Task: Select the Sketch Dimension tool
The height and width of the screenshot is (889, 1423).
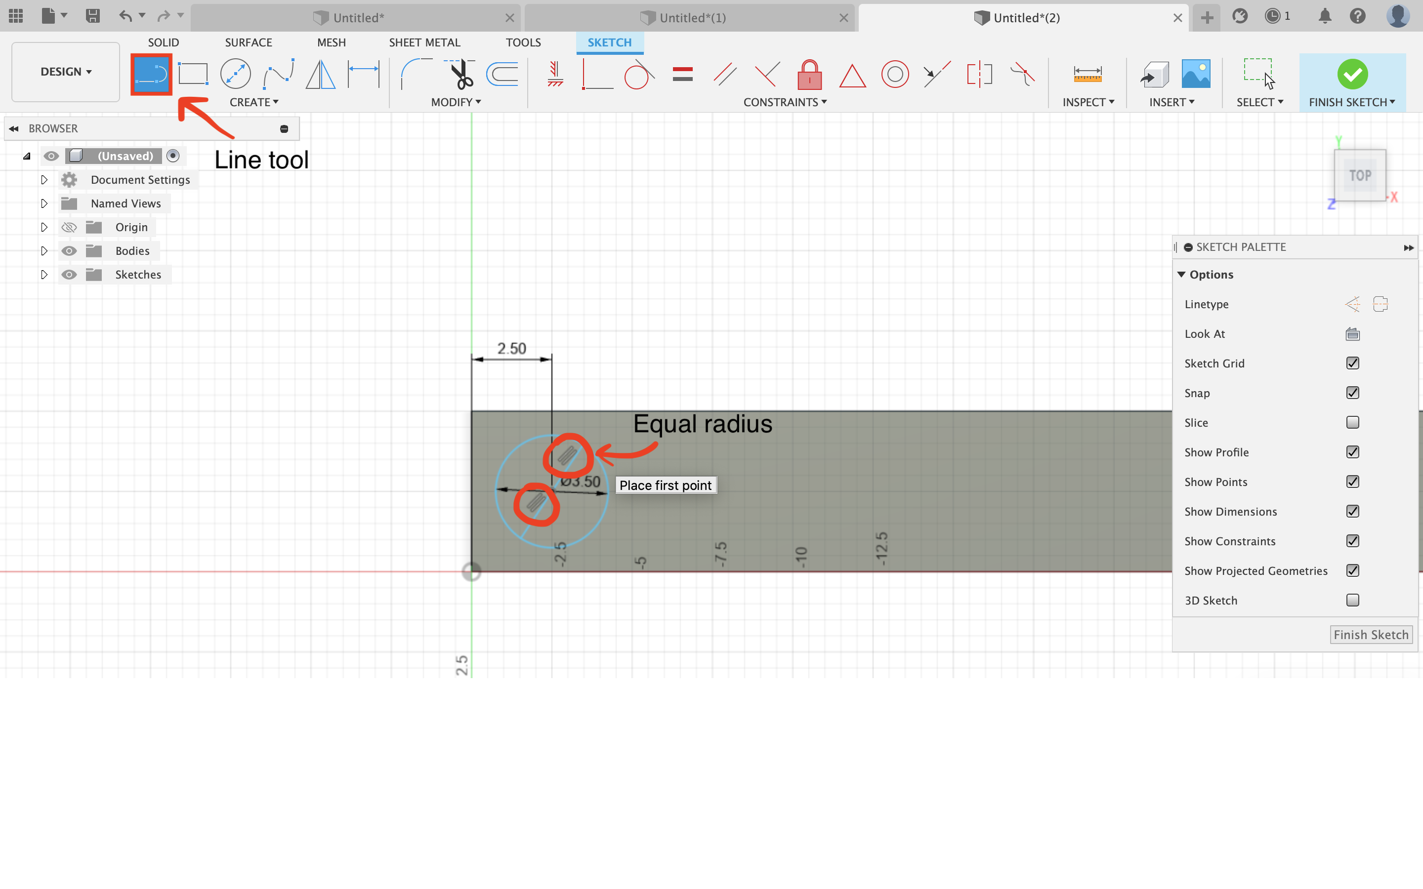Action: (363, 74)
